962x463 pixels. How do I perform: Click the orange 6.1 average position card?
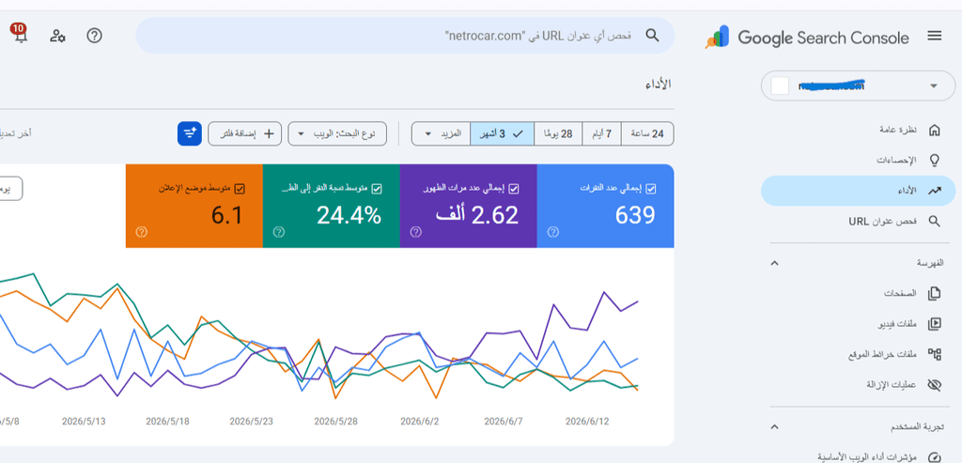194,206
